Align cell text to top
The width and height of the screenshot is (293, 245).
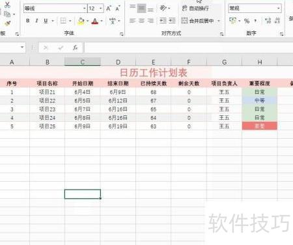tap(132, 7)
